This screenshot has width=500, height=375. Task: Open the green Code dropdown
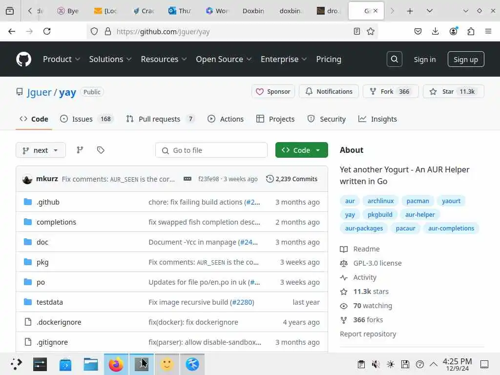tap(301, 150)
